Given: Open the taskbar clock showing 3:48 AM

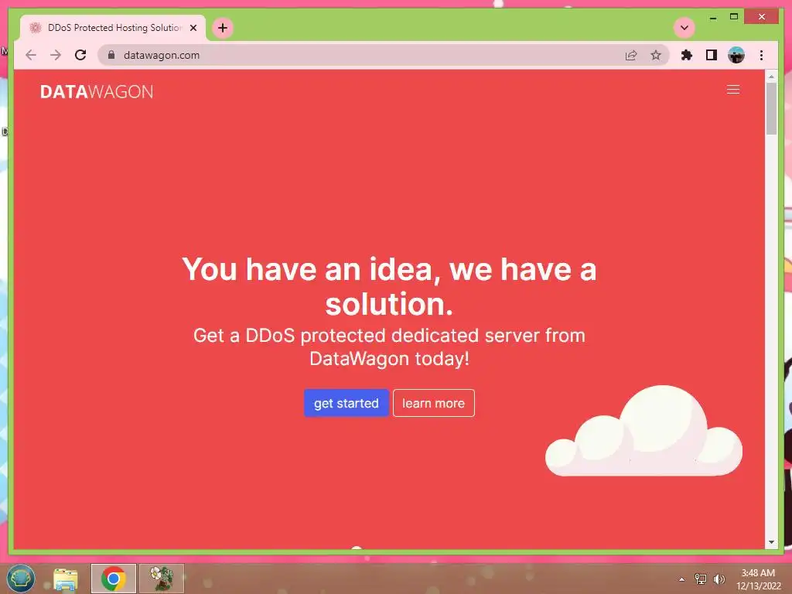Looking at the screenshot, I should click(758, 579).
